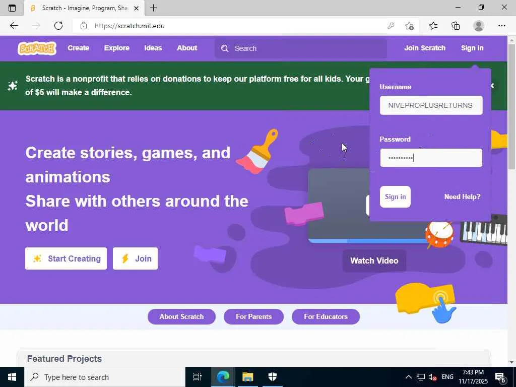Image resolution: width=516 pixels, height=387 pixels.
Task: Reload the page with the refresh icon
Action: tap(58, 26)
